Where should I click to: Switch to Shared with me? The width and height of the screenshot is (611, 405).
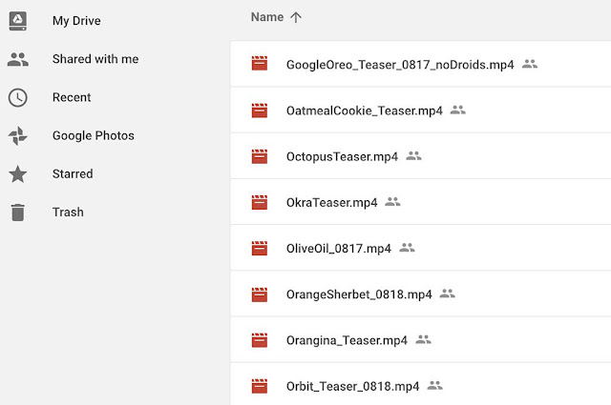coord(95,59)
